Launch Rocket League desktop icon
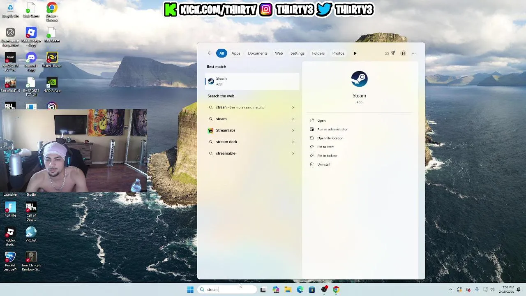Viewport: 526px width, 296px height. coord(10,261)
